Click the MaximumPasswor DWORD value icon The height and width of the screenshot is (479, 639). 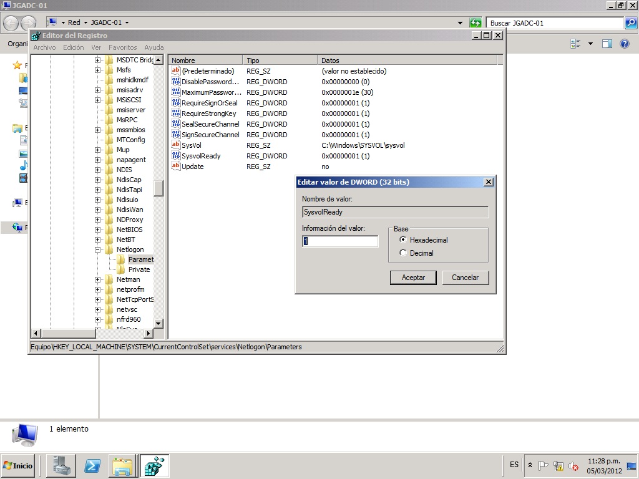tap(175, 92)
